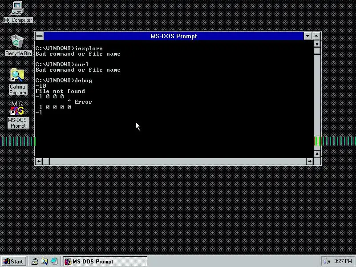Activate MS-DOS Prompt taskbar button
The width and height of the screenshot is (356, 267).
coord(105,261)
